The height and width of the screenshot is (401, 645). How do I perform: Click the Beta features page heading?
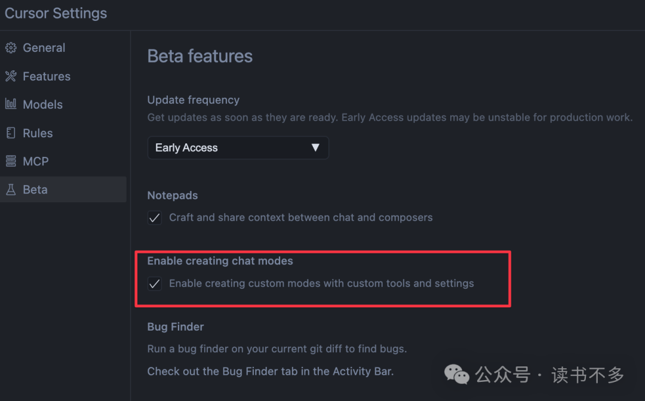(x=199, y=55)
